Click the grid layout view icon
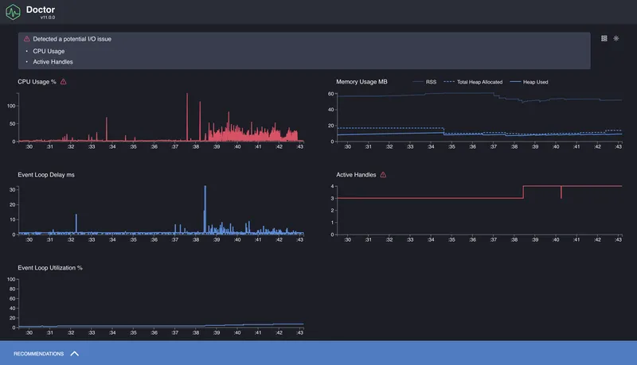Image resolution: width=637 pixels, height=365 pixels. [604, 38]
